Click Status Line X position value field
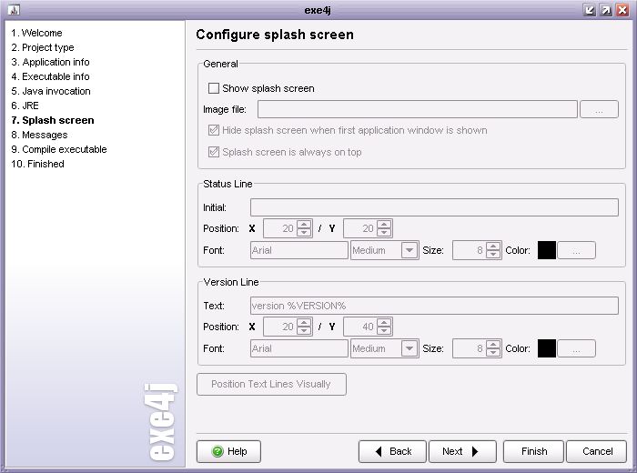637x473 pixels. [x=280, y=228]
